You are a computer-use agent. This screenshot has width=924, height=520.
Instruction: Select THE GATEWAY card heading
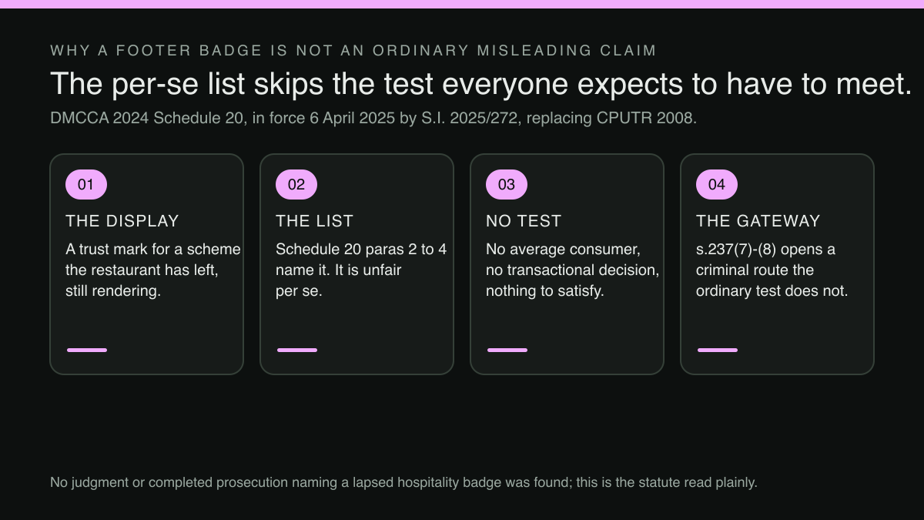(x=758, y=221)
